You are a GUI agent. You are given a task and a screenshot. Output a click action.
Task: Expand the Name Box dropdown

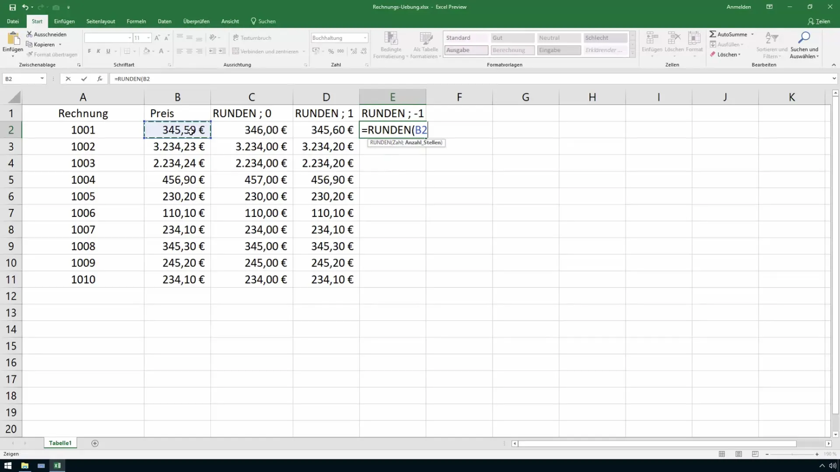click(x=42, y=79)
